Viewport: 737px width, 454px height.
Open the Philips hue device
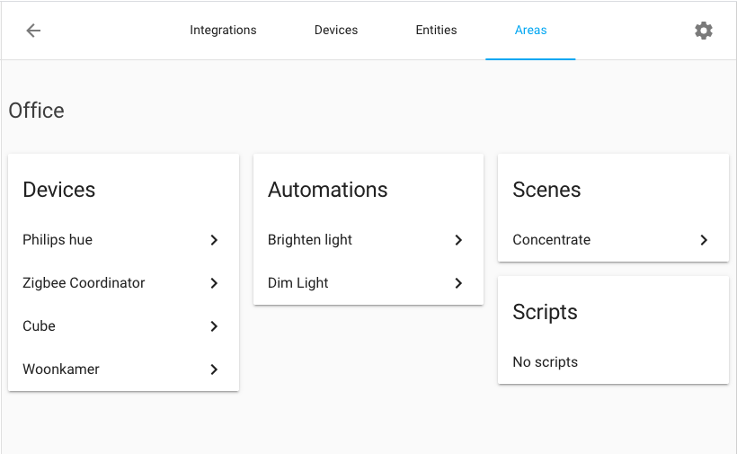58,240
